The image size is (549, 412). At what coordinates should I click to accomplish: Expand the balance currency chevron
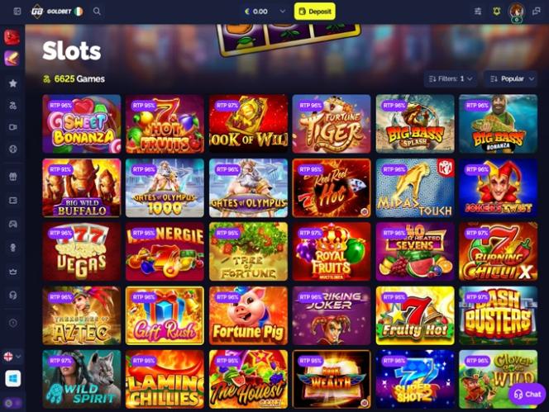[x=283, y=12]
